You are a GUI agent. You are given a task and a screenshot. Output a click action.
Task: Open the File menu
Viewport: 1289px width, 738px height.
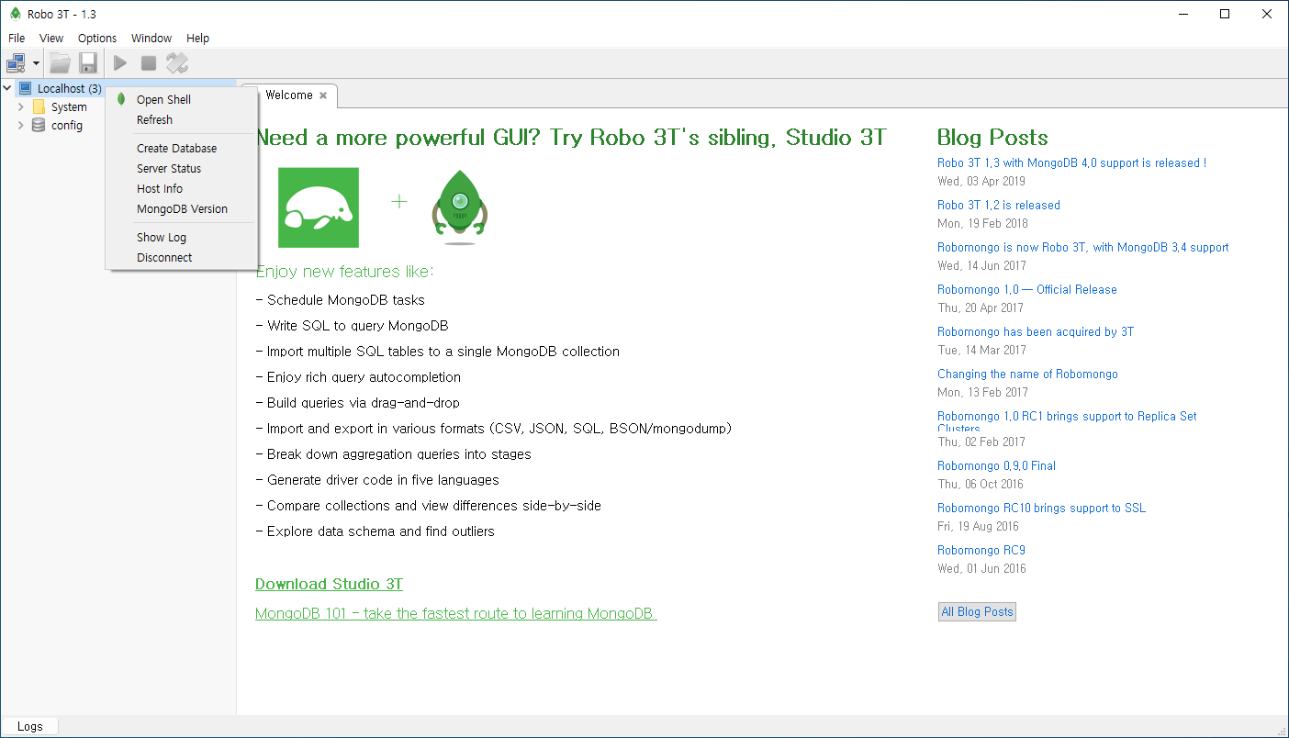(x=17, y=38)
